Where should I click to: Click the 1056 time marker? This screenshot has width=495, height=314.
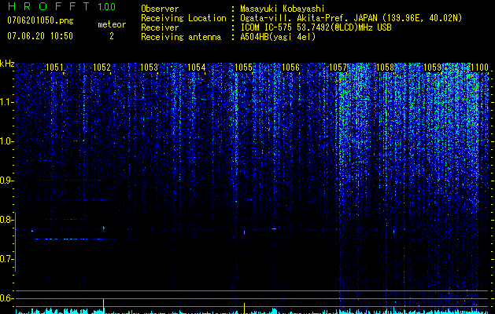pyautogui.click(x=290, y=68)
